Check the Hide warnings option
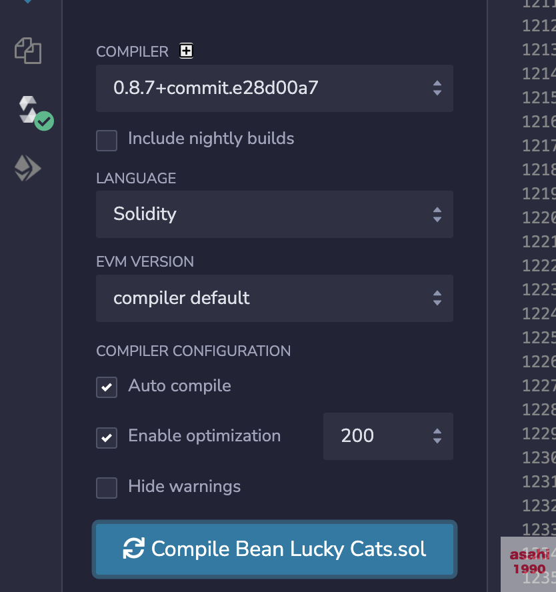 coord(107,488)
